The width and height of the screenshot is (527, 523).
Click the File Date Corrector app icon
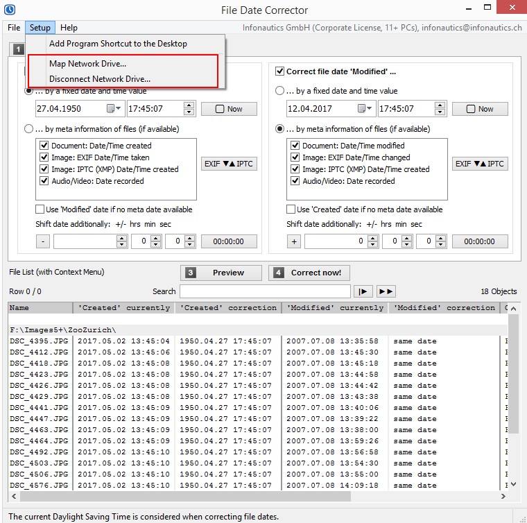pyautogui.click(x=10, y=9)
